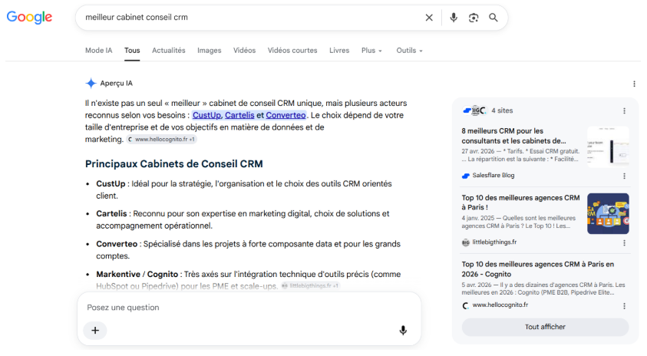
Task: Open the www.hellocognito.fr +1 source chip
Action: coord(161,140)
